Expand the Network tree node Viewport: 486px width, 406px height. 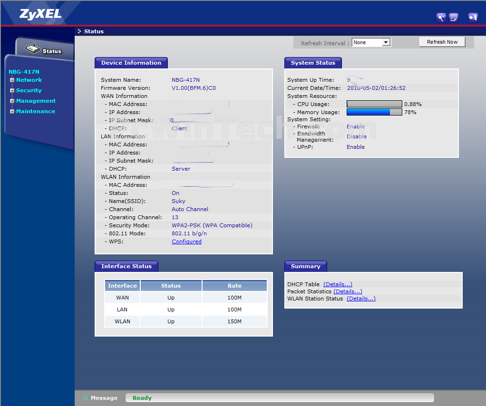(12, 80)
